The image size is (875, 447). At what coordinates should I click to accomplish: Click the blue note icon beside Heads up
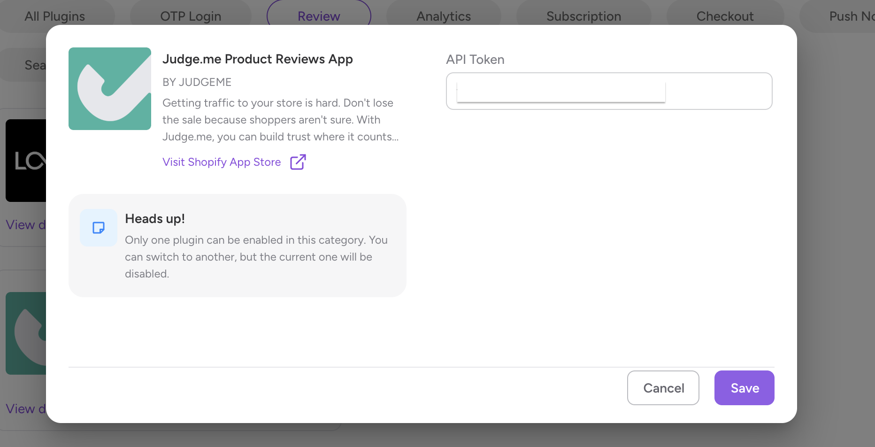coord(99,228)
